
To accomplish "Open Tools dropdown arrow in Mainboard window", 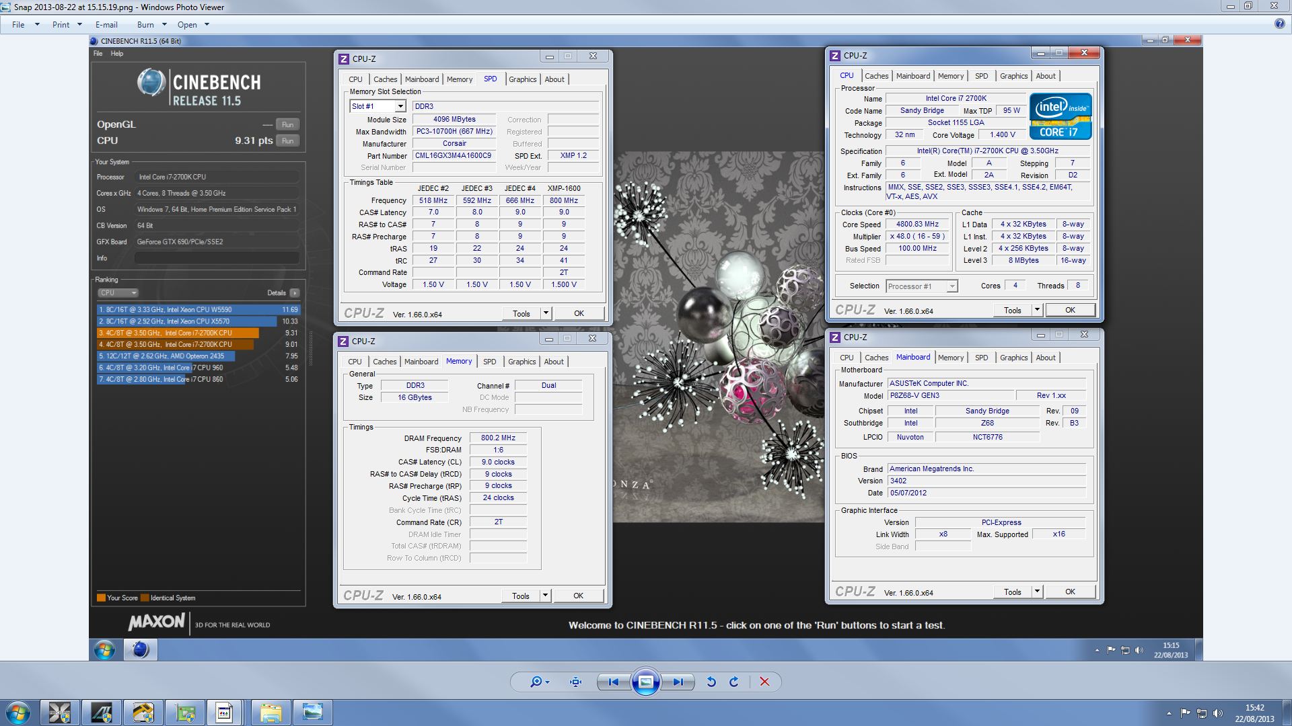I will pos(1037,592).
